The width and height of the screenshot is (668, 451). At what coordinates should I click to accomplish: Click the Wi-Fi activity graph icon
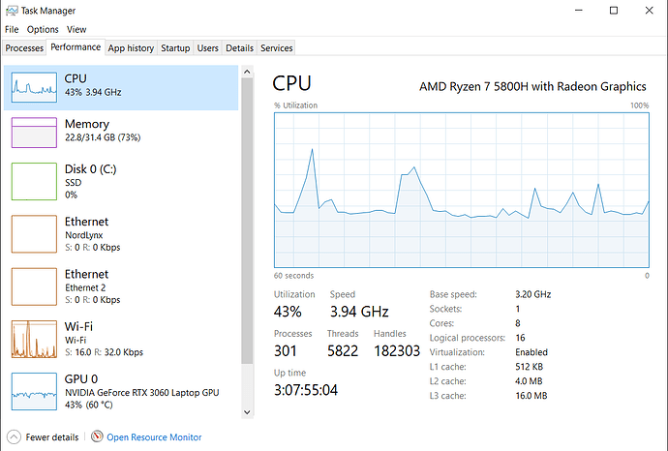click(x=34, y=338)
